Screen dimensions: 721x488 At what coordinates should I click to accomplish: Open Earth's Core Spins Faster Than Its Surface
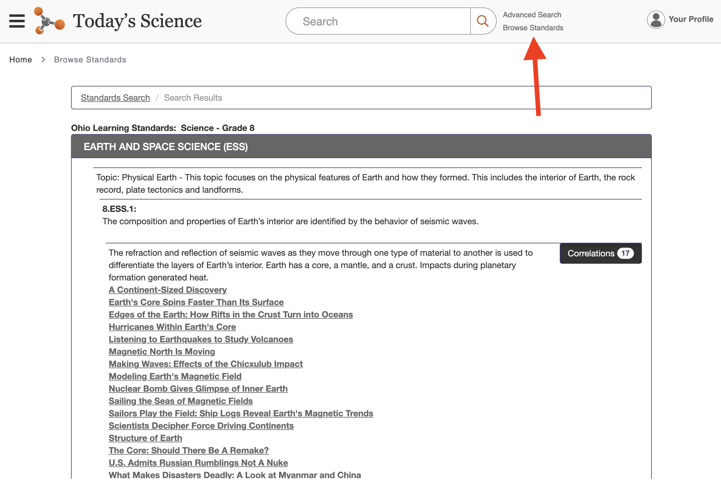click(x=196, y=302)
